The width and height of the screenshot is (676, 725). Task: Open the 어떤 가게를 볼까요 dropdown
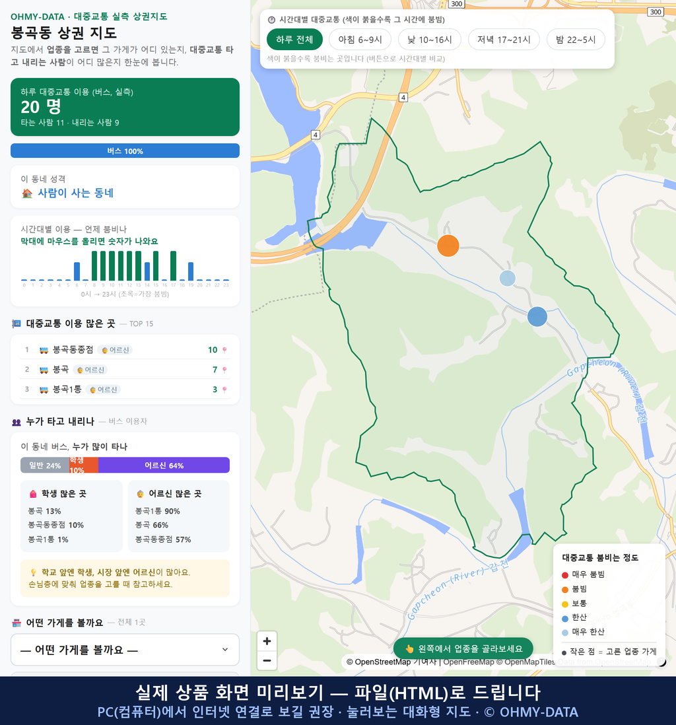point(125,650)
